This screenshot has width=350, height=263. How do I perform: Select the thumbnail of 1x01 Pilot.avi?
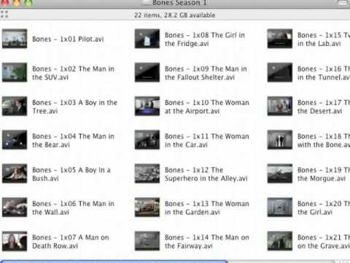tap(15, 39)
